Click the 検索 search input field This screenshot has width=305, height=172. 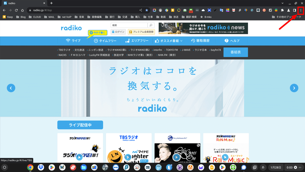pos(129,25)
